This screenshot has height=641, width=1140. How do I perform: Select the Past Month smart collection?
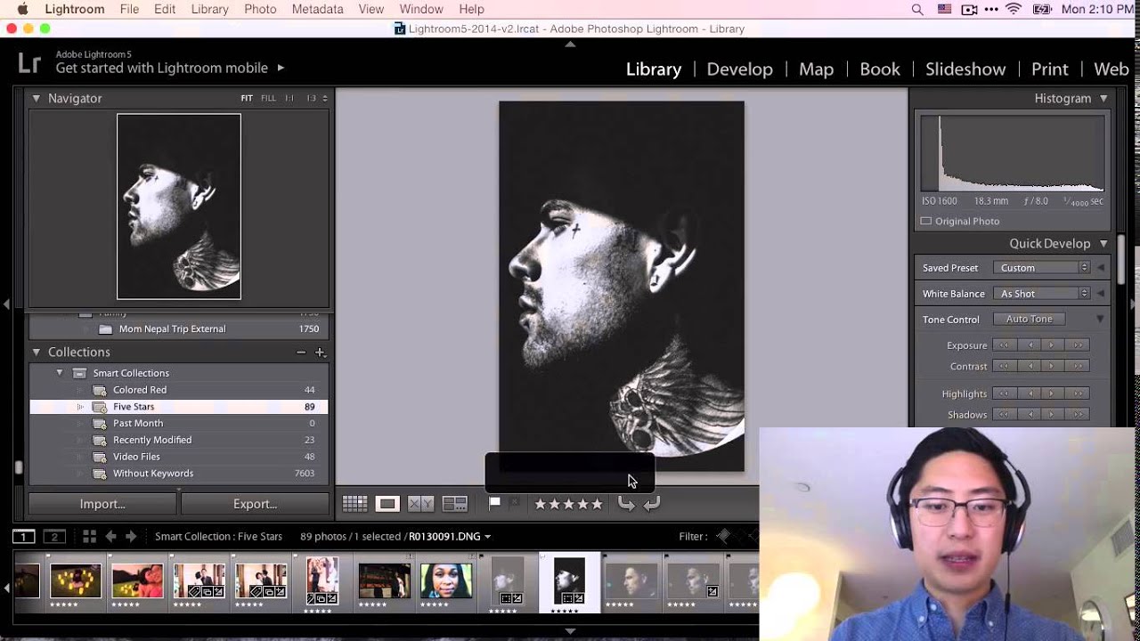click(x=179, y=424)
